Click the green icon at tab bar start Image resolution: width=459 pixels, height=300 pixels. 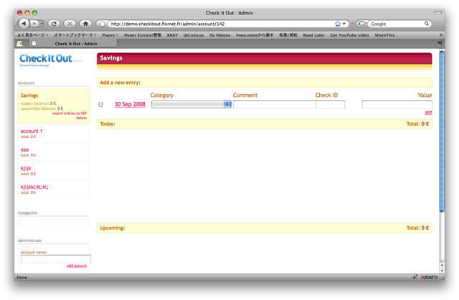(20, 44)
